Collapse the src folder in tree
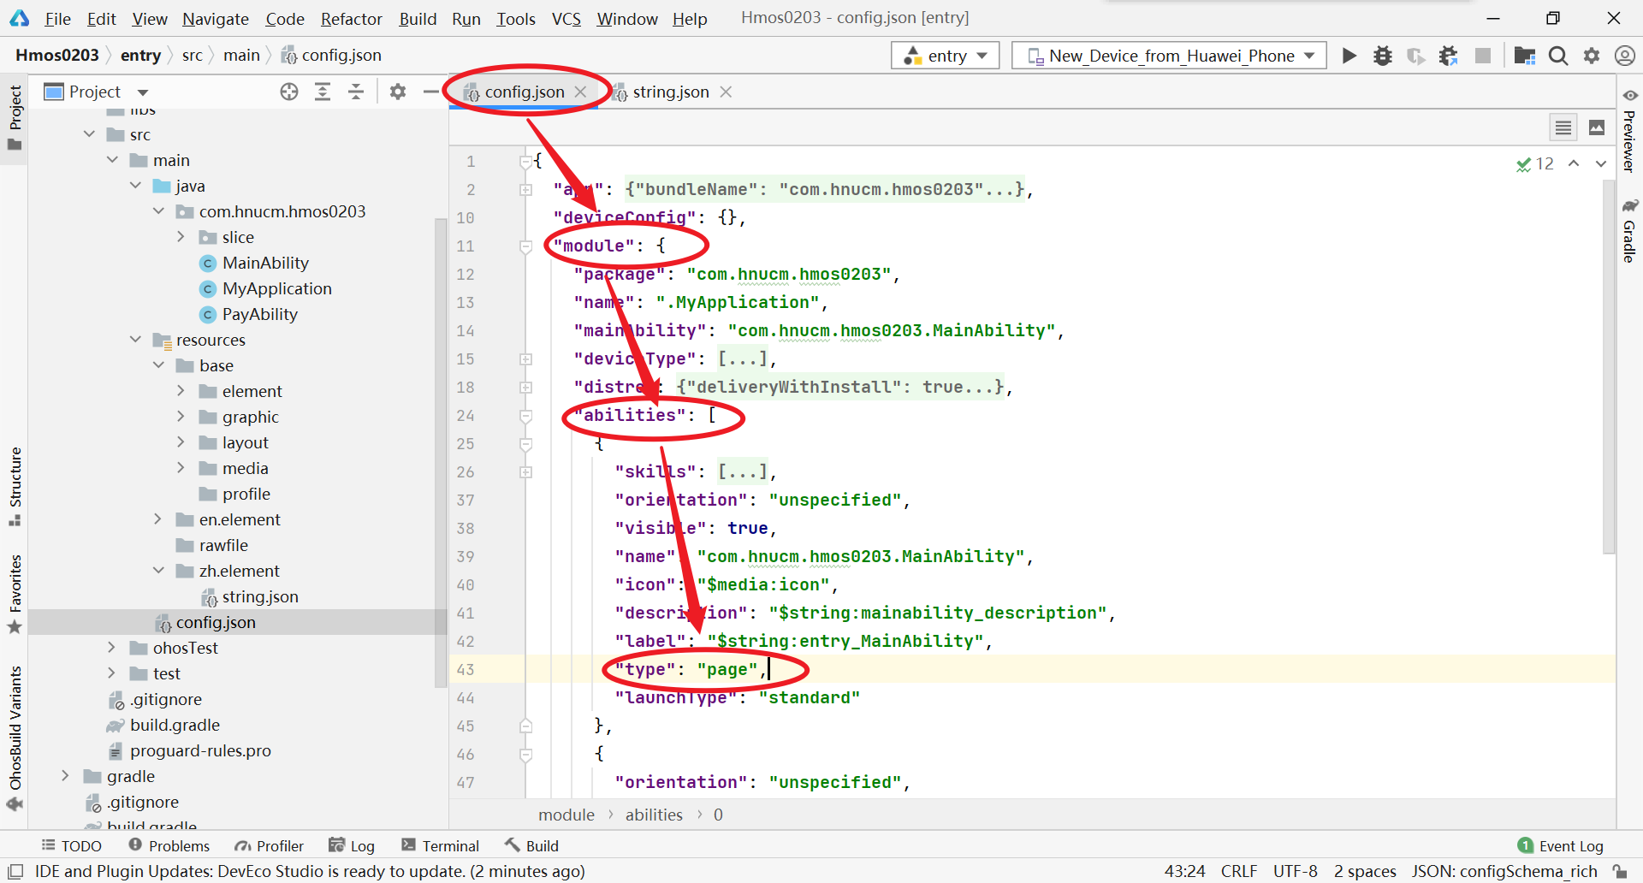1643x883 pixels. pyautogui.click(x=90, y=134)
